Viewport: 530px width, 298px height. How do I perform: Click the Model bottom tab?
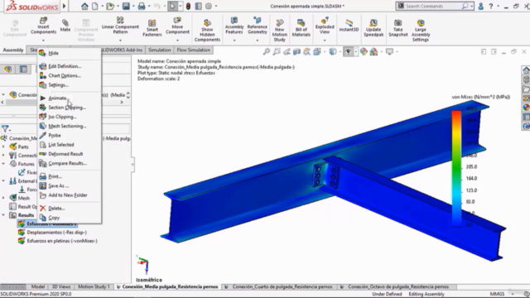[38, 286]
